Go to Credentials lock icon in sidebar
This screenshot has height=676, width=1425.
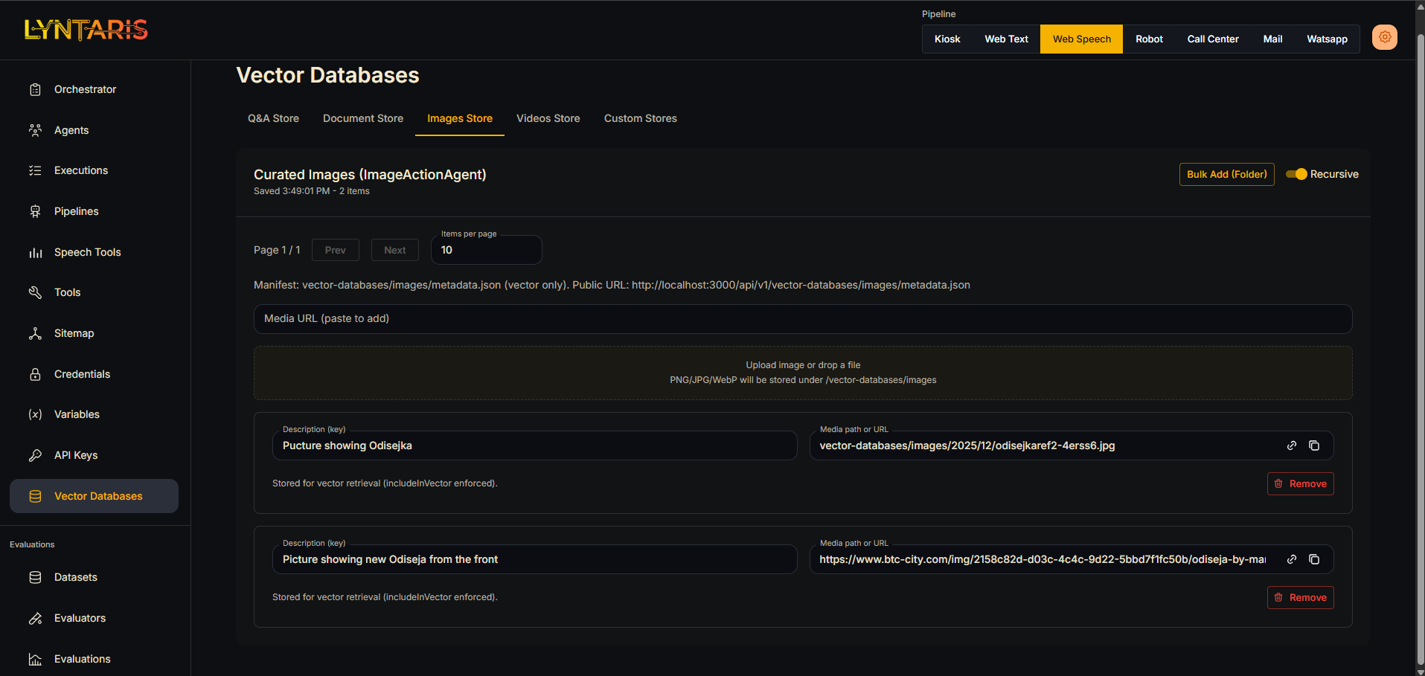[35, 374]
